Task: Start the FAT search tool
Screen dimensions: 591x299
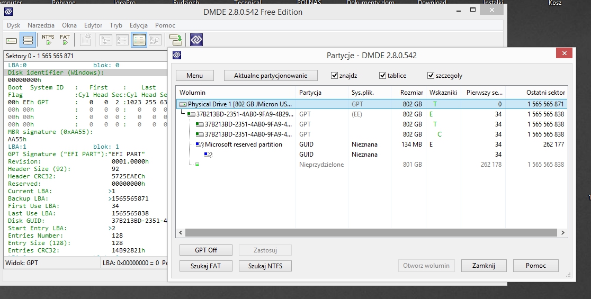Action: pyautogui.click(x=65, y=40)
